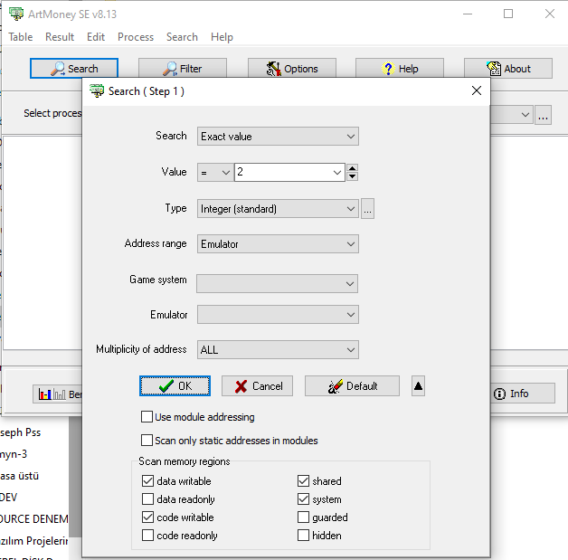Open the About toolbar button
Screen dimensions: 568x560
click(x=508, y=69)
